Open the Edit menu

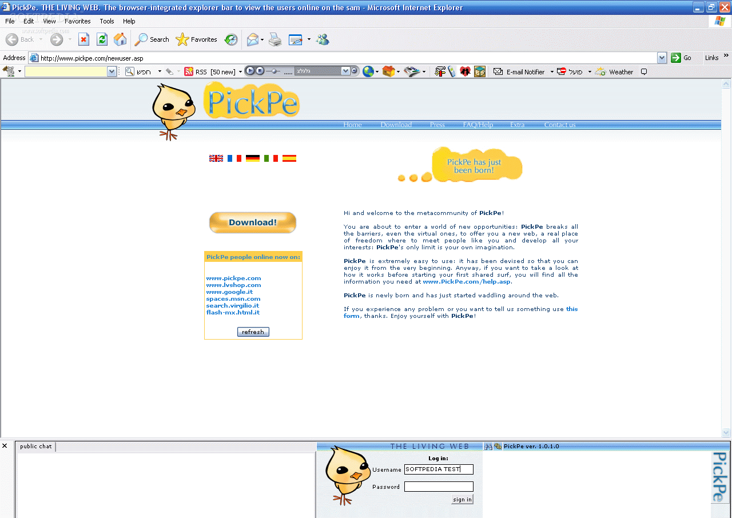(x=29, y=21)
